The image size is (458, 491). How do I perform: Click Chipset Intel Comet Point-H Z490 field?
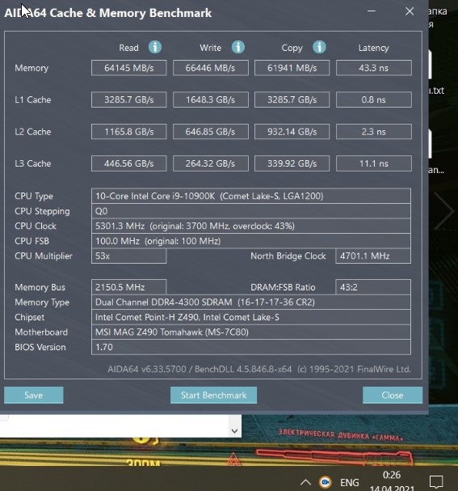(x=251, y=317)
